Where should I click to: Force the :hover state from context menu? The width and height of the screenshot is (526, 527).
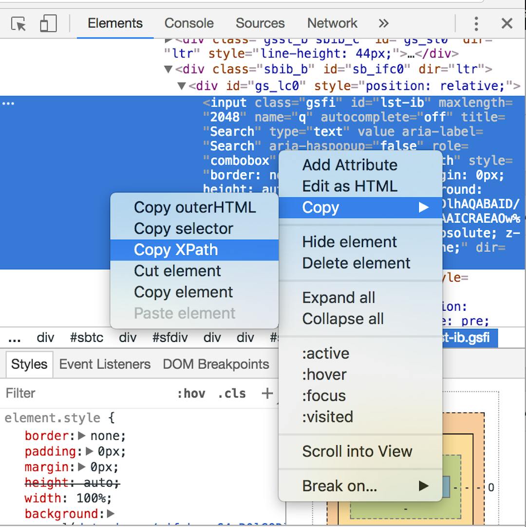click(x=325, y=374)
